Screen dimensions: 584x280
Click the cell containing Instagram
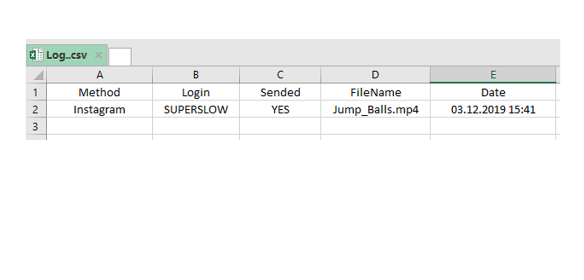pyautogui.click(x=100, y=109)
